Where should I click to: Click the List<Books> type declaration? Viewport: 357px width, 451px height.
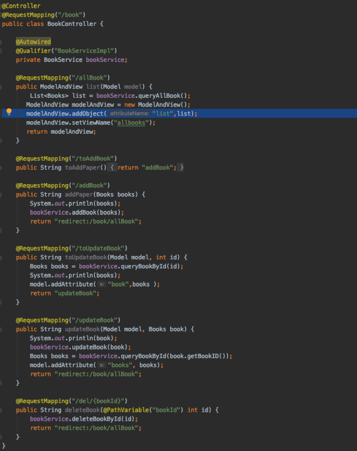pos(49,96)
